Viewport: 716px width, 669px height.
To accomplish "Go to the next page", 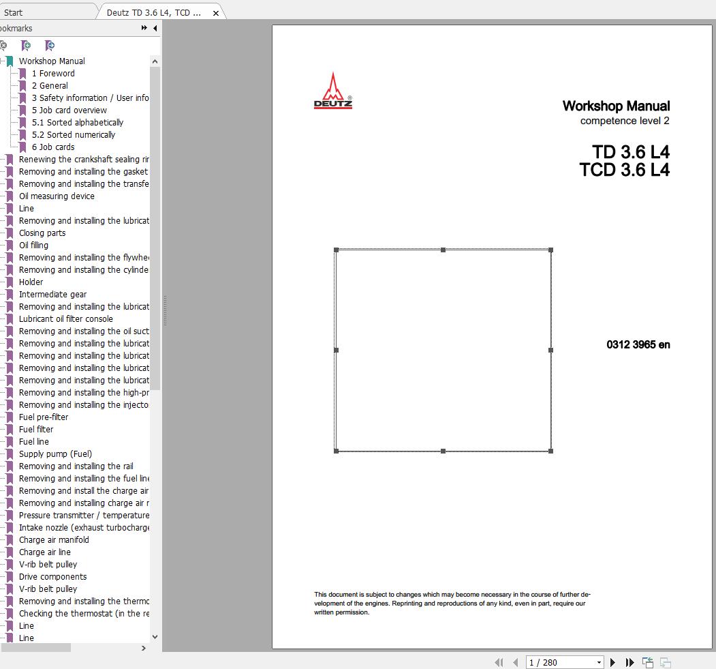I will [x=612, y=662].
